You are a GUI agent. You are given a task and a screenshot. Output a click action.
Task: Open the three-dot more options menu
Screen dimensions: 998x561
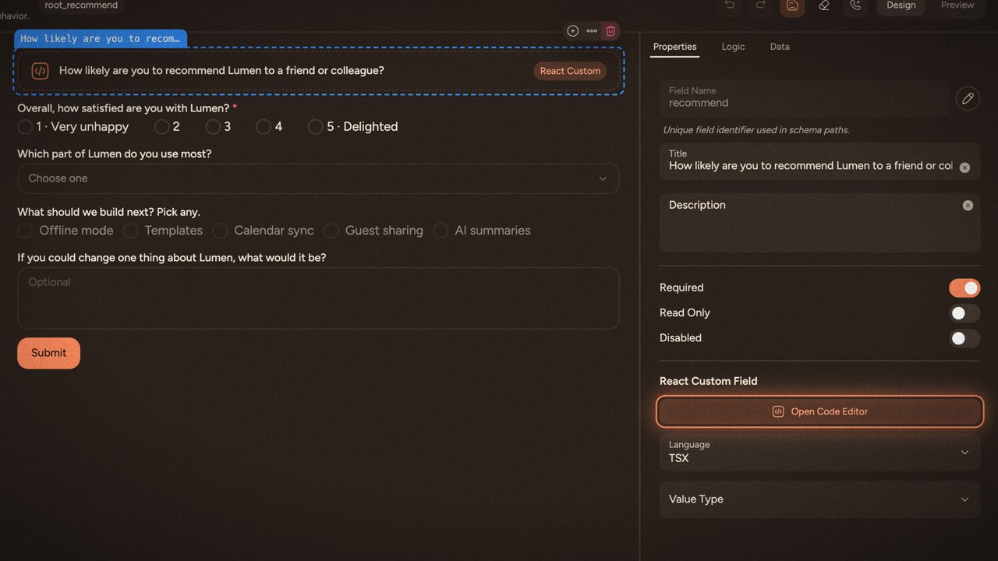coord(592,31)
